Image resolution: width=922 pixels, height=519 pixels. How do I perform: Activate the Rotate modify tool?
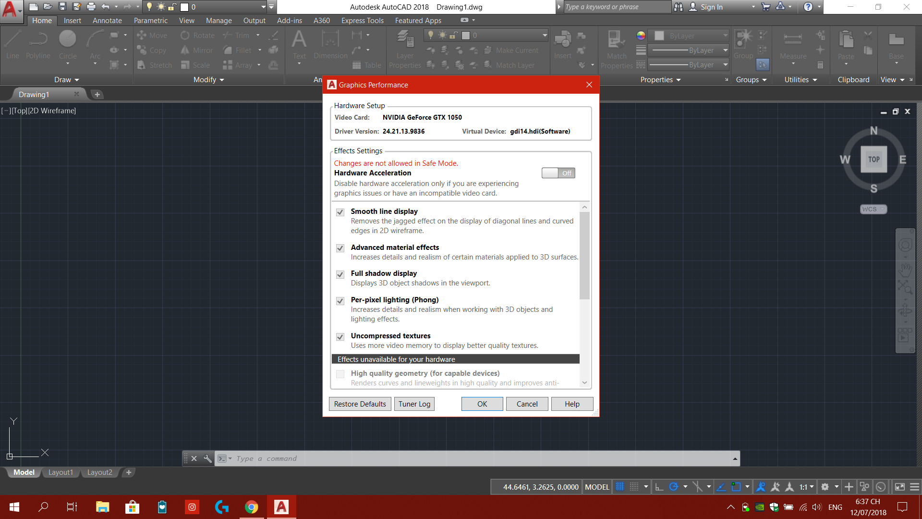(197, 35)
